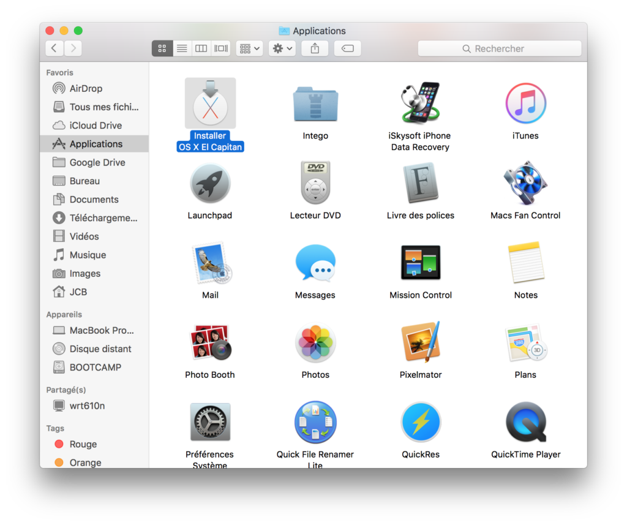Image resolution: width=627 pixels, height=525 pixels.
Task: Select the Plans maps app
Action: 526,342
